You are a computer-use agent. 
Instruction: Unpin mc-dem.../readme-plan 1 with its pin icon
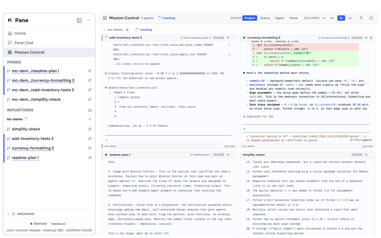click(x=90, y=71)
